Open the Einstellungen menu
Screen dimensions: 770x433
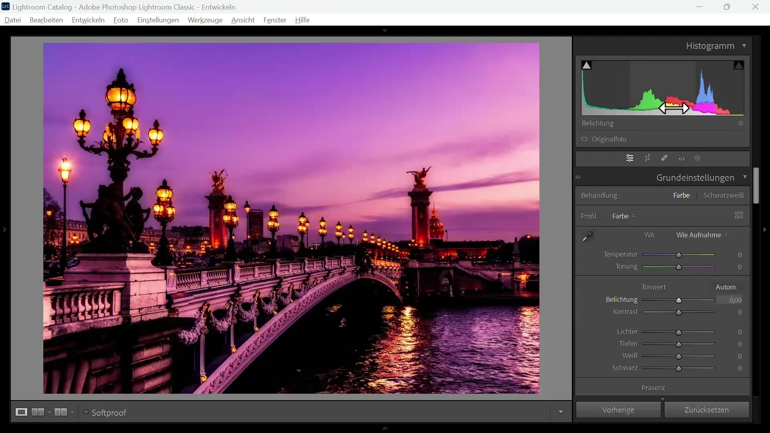tap(158, 20)
